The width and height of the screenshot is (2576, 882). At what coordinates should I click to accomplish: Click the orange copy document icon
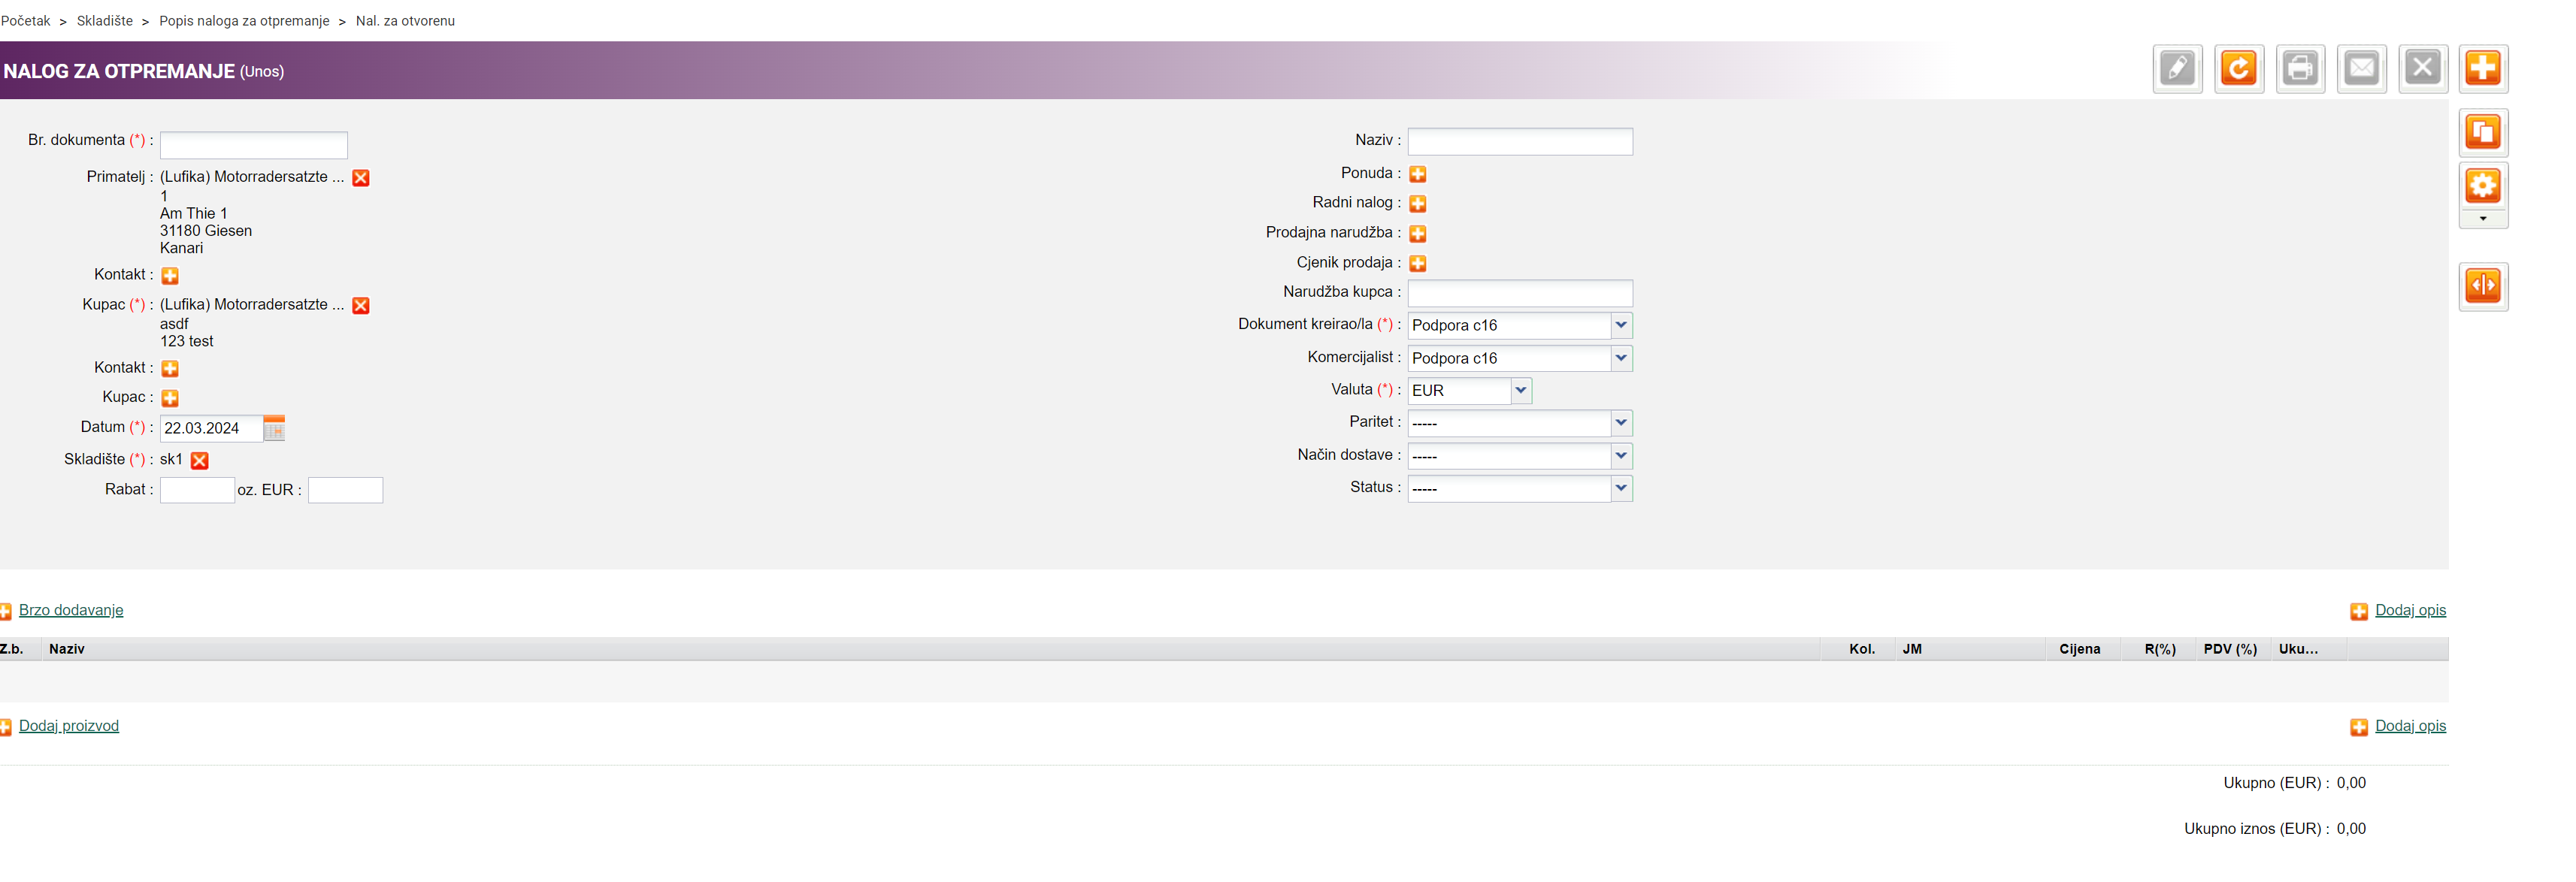click(x=2482, y=132)
